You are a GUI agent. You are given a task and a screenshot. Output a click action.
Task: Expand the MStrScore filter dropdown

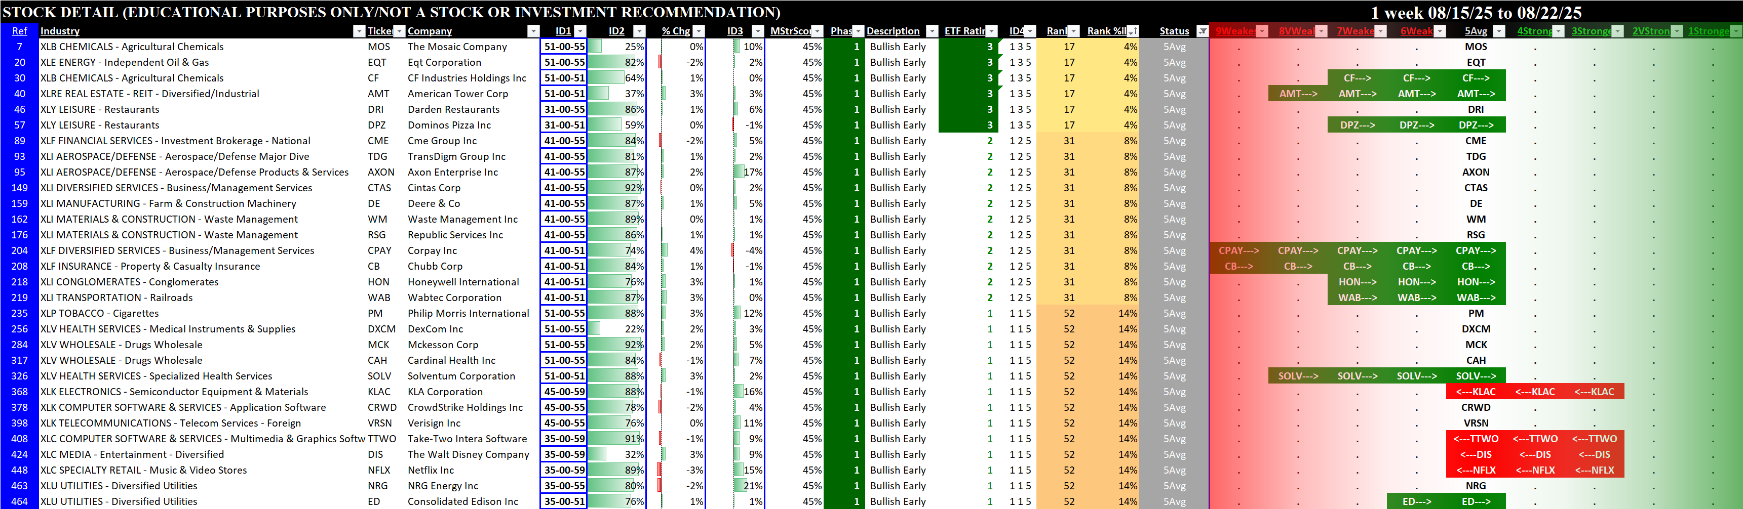[x=818, y=31]
